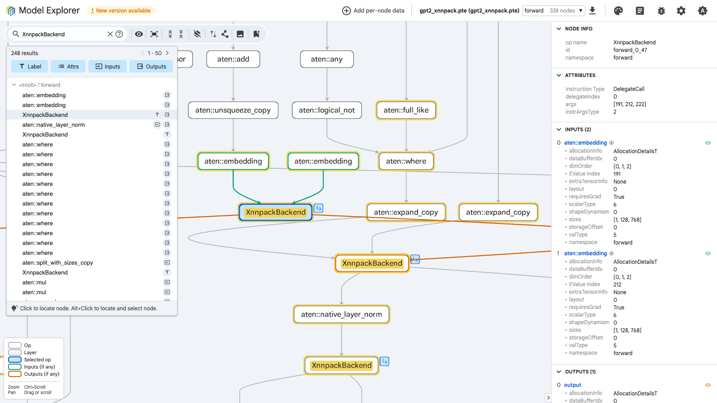This screenshot has height=403, width=717.
Task: Click the zoom to fit icon
Action: pyautogui.click(x=154, y=34)
